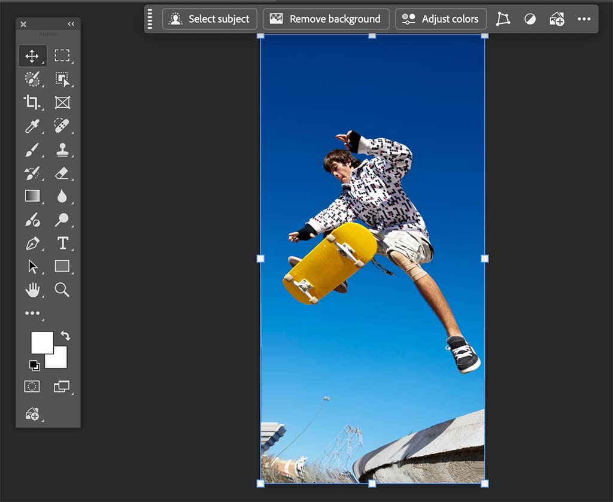Viewport: 613px width, 502px height.
Task: Create a new adjustment layer from the taskbar
Action: coord(530,19)
